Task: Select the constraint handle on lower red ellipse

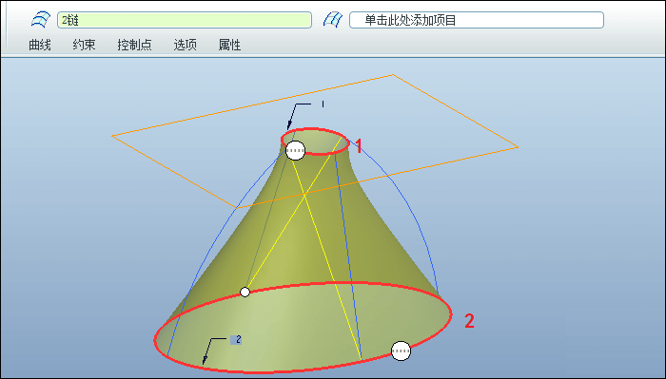Action: tap(401, 351)
